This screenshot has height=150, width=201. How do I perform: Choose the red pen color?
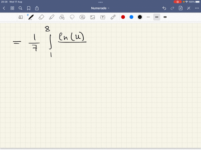click(x=123, y=17)
